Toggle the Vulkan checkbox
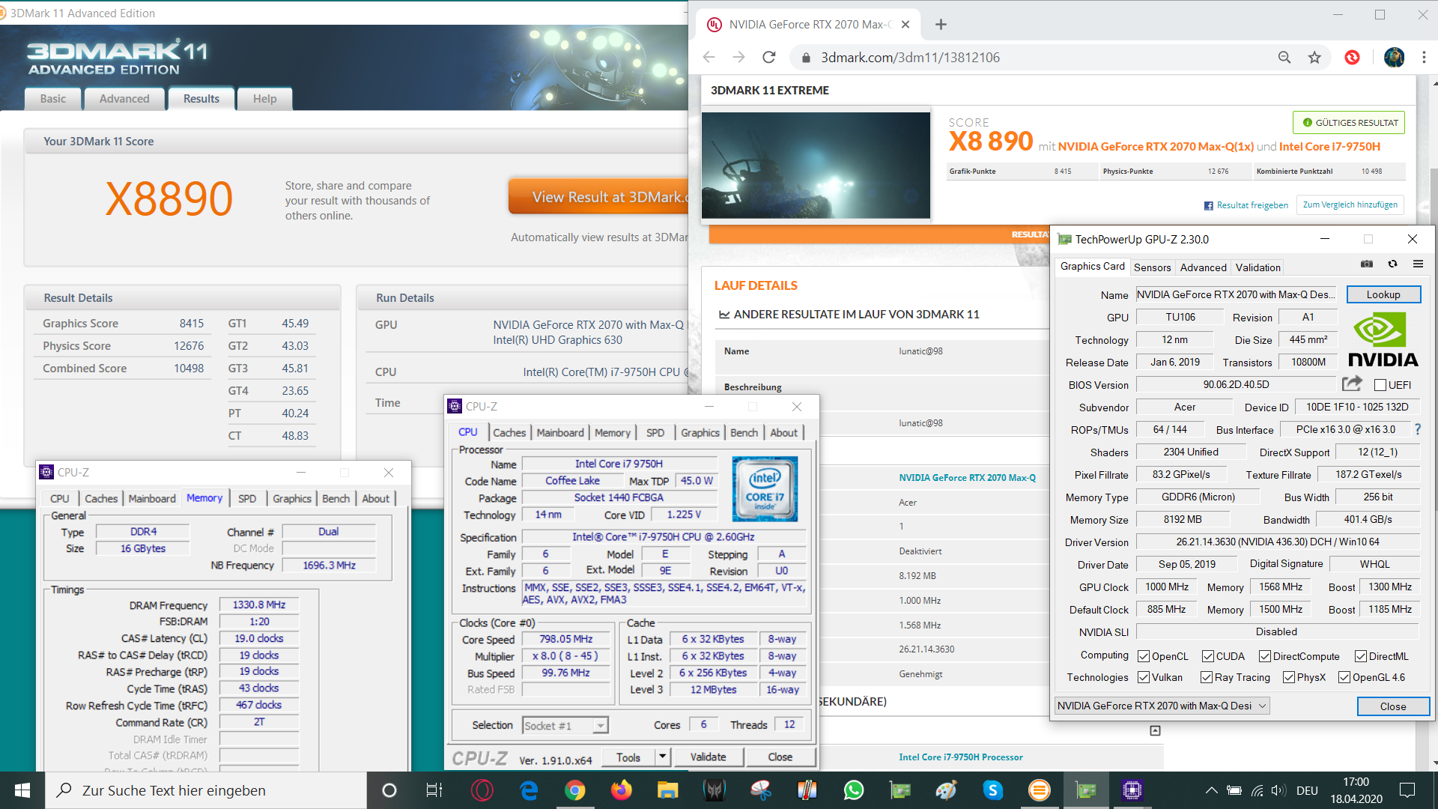Image resolution: width=1438 pixels, height=809 pixels. point(1144,677)
